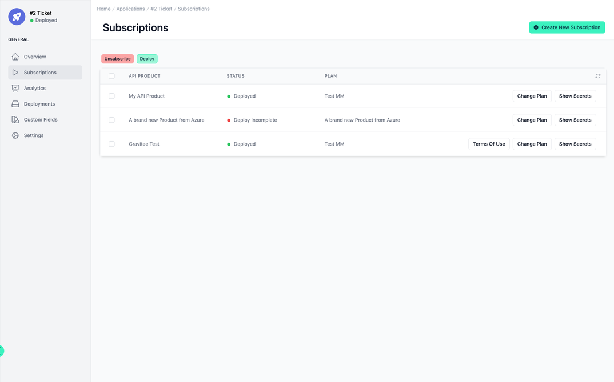Click the rocket application logo icon
Image resolution: width=614 pixels, height=382 pixels.
[16, 16]
